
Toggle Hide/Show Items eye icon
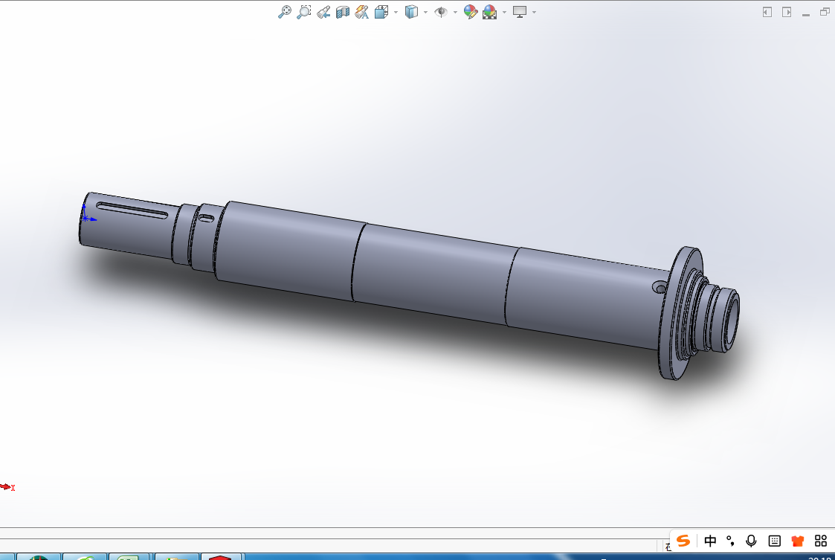440,12
